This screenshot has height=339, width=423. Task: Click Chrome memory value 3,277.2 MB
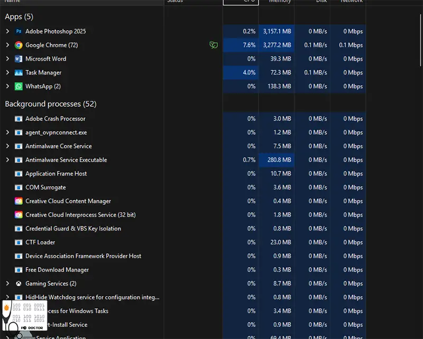point(277,45)
